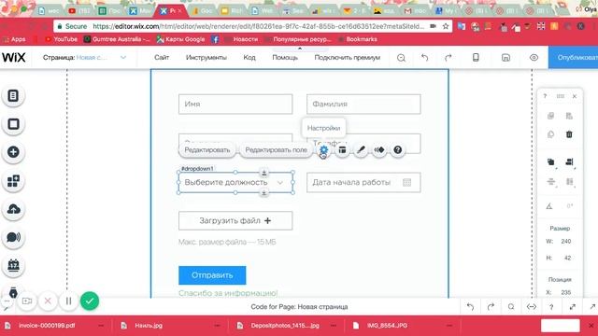This screenshot has height=336, width=598.
Task: Toggle the recording camera icon
Action: pyautogui.click(x=27, y=301)
